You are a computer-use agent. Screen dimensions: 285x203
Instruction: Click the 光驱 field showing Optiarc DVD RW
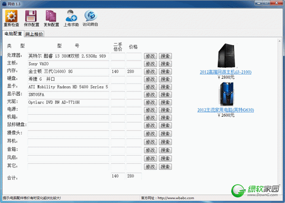point(68,102)
